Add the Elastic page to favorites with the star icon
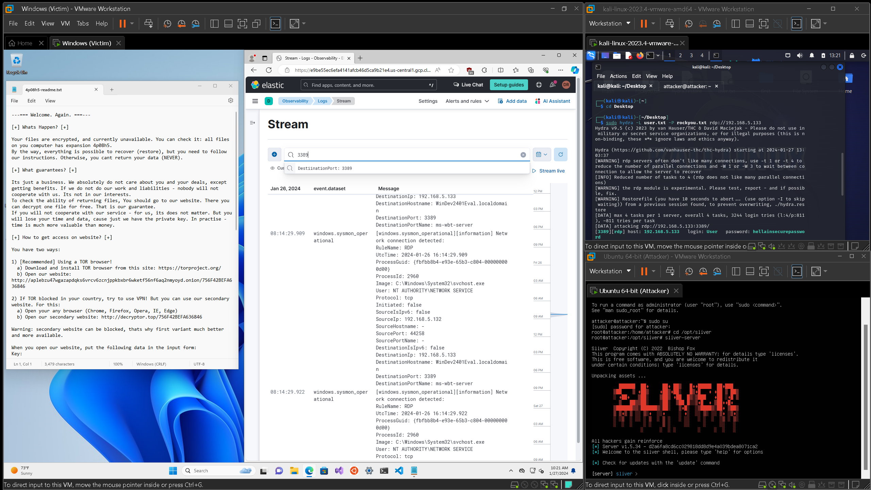The width and height of the screenshot is (871, 490). pos(451,70)
